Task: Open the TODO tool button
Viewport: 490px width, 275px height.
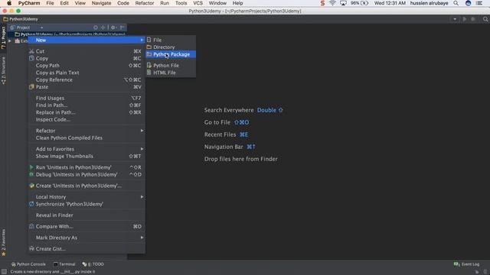Action: [93, 264]
